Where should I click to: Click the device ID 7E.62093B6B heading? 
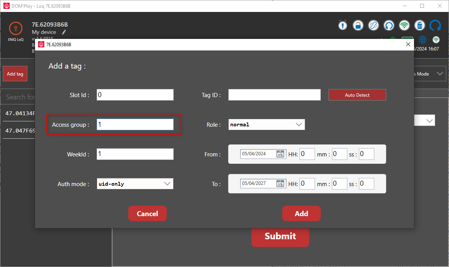pyautogui.click(x=50, y=25)
